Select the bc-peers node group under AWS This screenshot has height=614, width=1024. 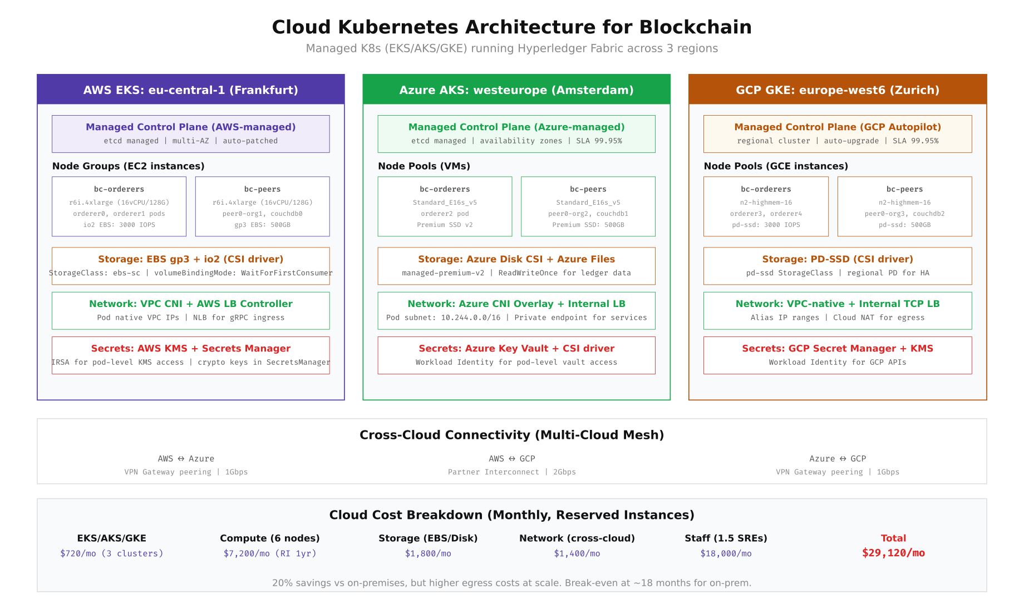tap(262, 206)
